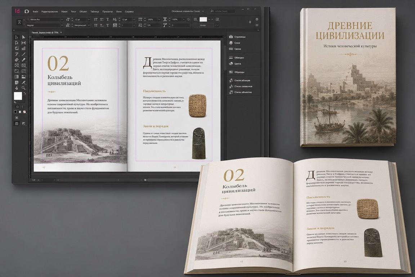Open the 12 pt font size dropdown
This screenshot has height=277, width=415.
(x=89, y=19)
